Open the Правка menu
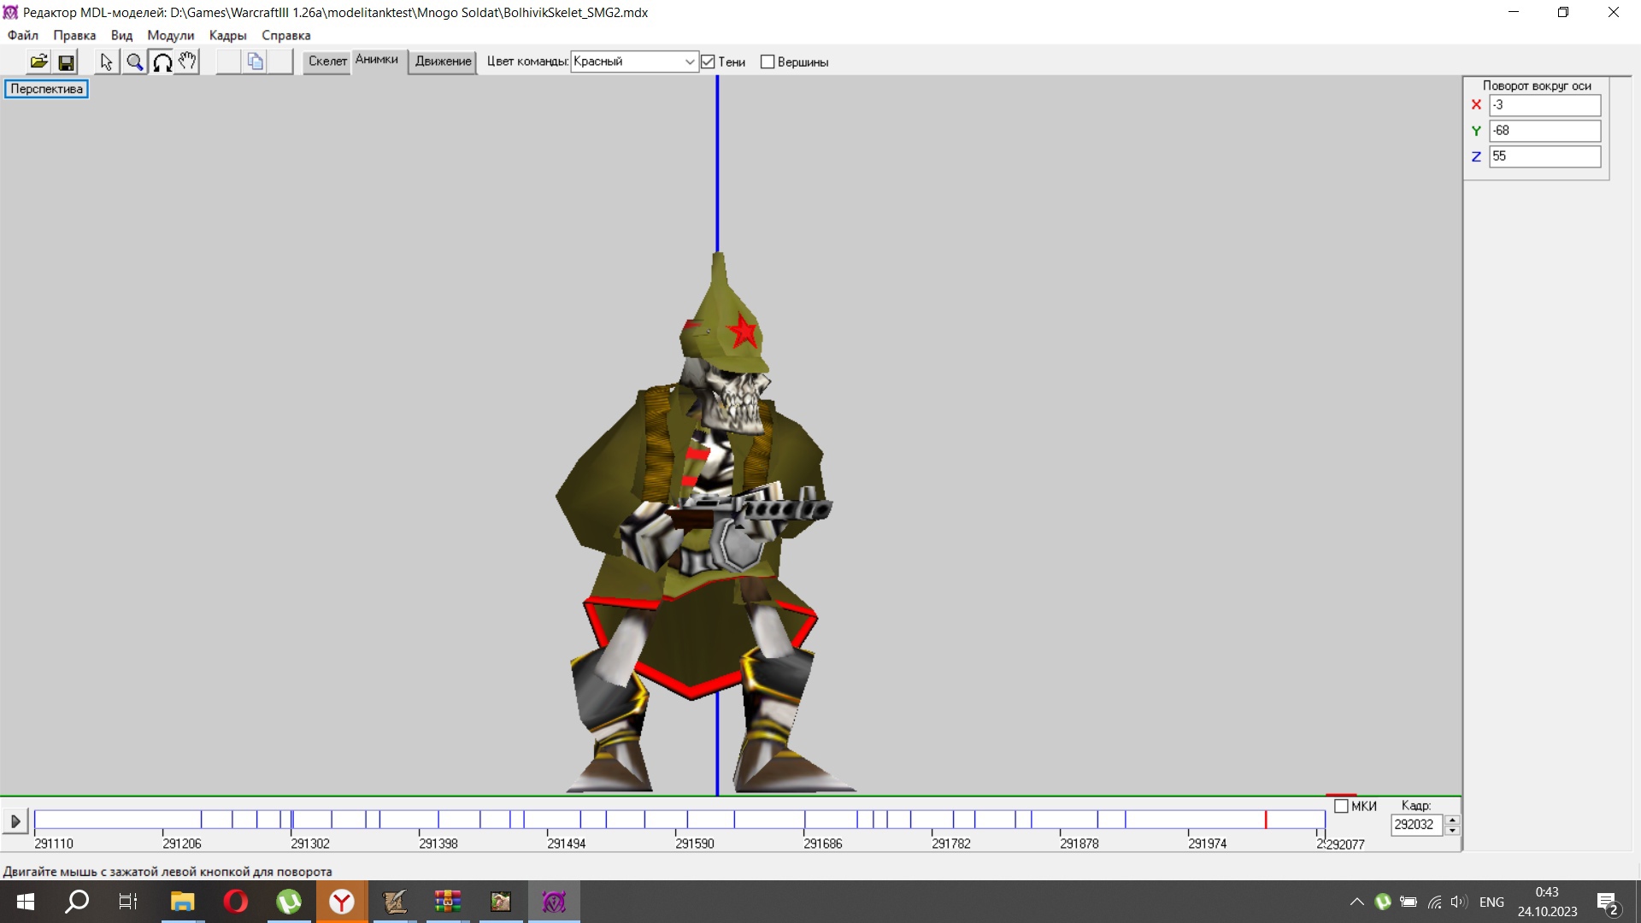The width and height of the screenshot is (1641, 923). (74, 35)
